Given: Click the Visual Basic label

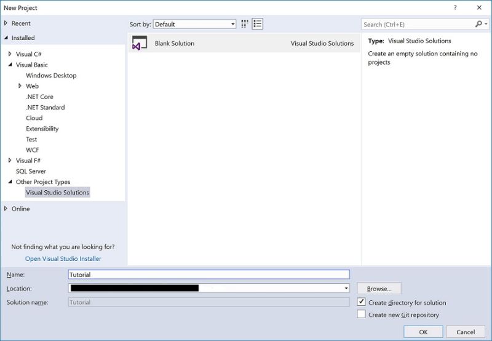Looking at the screenshot, I should [32, 65].
